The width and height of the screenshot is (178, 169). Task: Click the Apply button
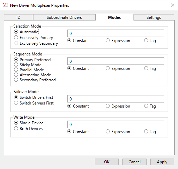[x=162, y=162]
